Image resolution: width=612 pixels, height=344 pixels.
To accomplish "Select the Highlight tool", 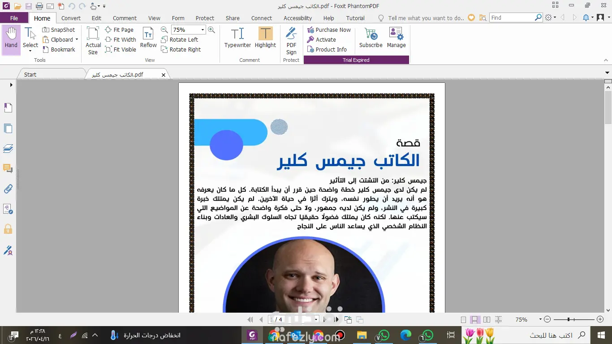I will [x=265, y=38].
